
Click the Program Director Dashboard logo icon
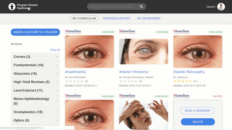point(12,6)
